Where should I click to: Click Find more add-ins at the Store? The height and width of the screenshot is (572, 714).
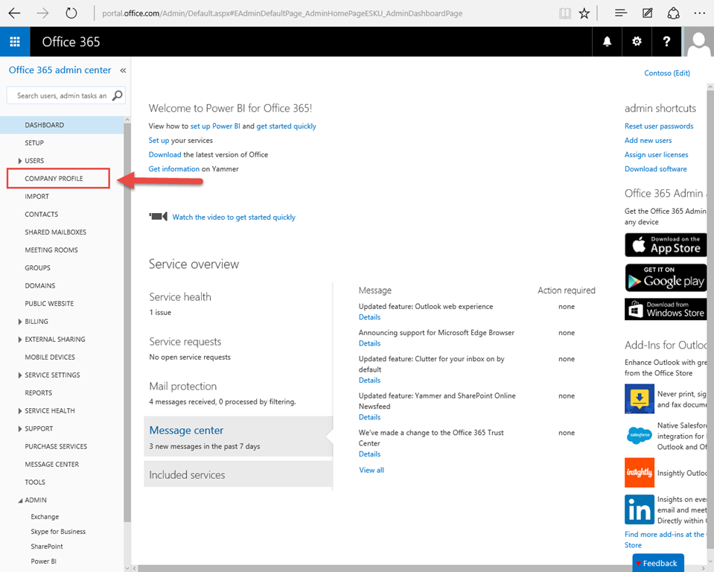(x=664, y=540)
